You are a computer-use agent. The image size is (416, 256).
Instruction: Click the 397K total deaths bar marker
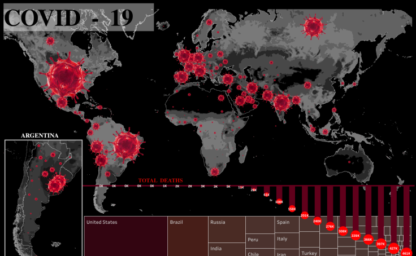pos(381,244)
